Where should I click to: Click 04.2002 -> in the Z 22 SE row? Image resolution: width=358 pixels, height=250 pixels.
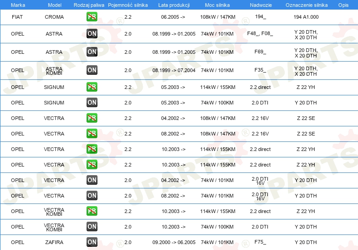pyautogui.click(x=173, y=118)
